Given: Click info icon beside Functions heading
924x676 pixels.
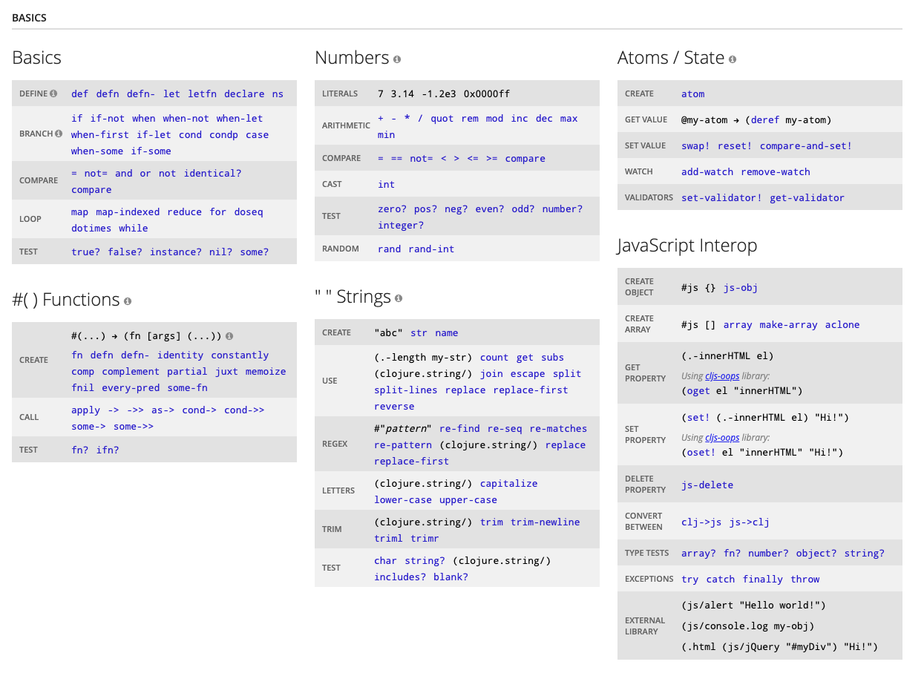Looking at the screenshot, I should 128,301.
